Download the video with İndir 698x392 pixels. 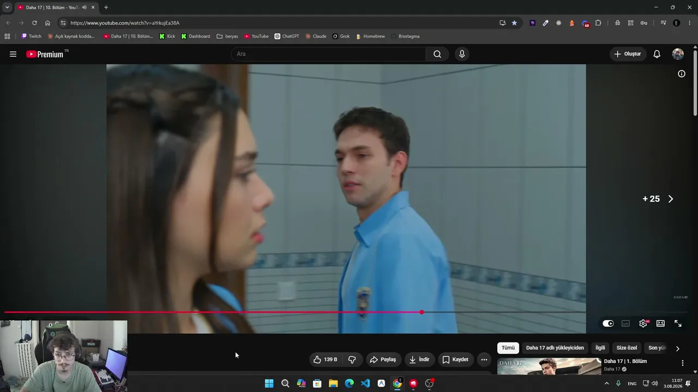[x=420, y=359]
